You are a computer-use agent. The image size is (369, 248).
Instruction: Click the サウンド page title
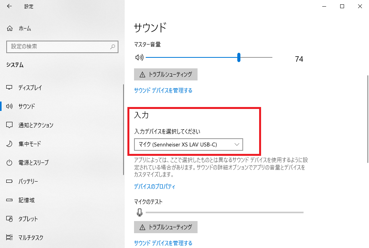(x=150, y=28)
